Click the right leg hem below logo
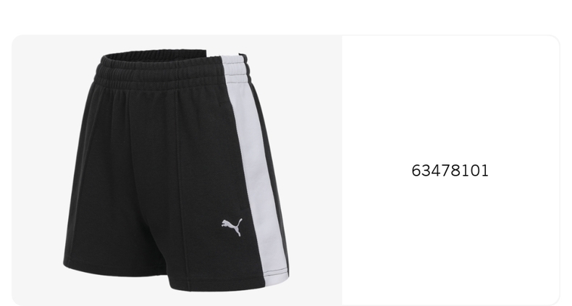The height and width of the screenshot is (306, 572). click(x=219, y=285)
